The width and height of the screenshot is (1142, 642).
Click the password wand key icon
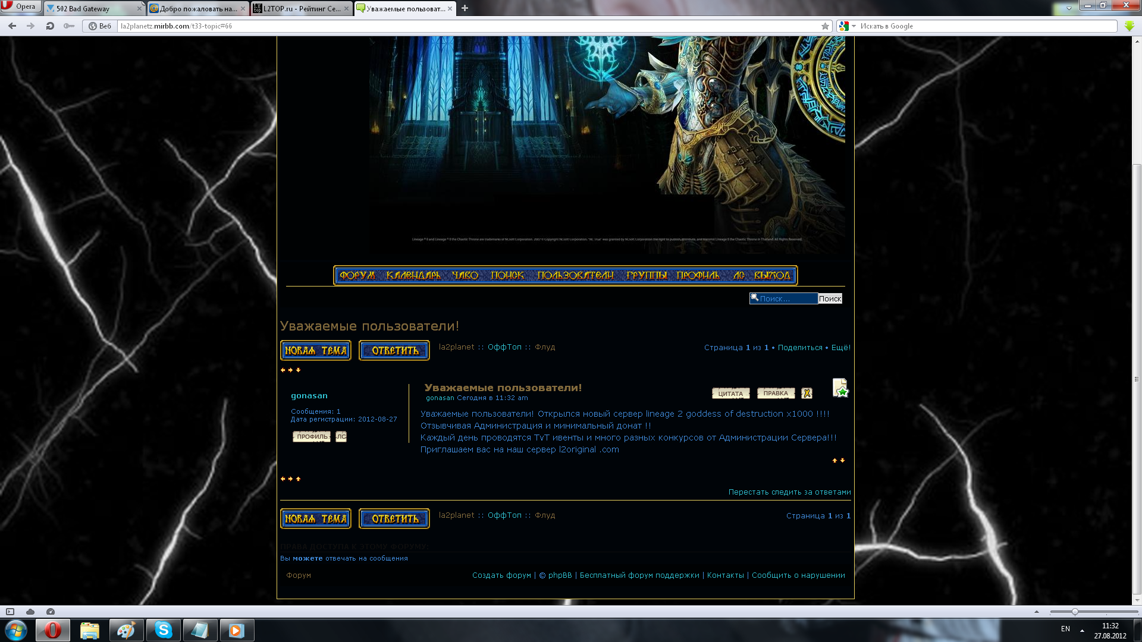[69, 26]
